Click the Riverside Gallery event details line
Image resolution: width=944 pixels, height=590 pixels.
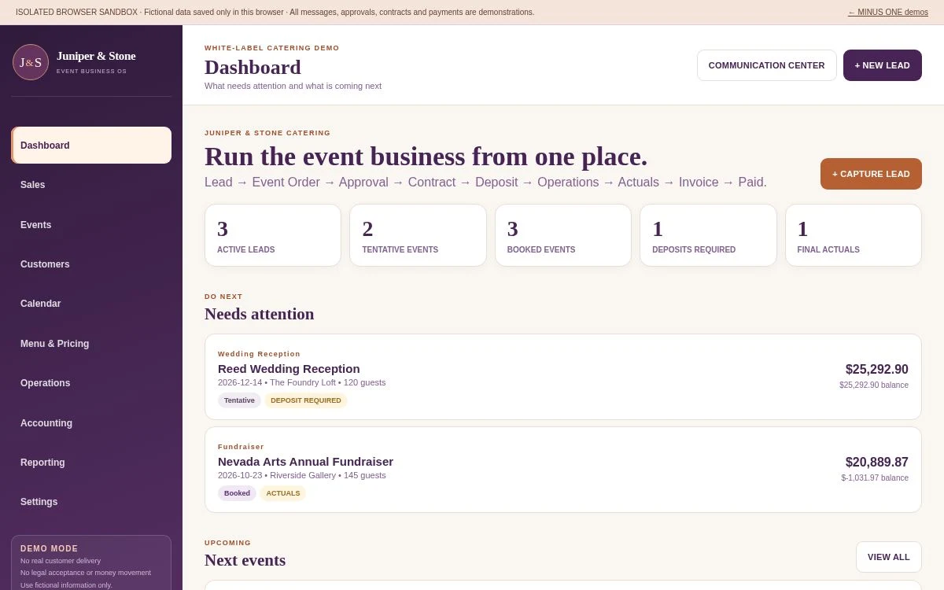[x=302, y=475]
